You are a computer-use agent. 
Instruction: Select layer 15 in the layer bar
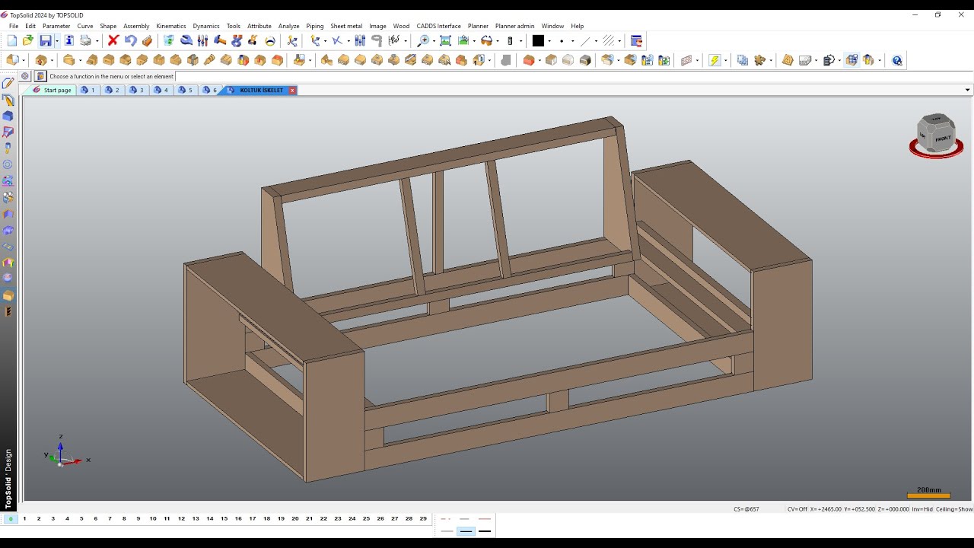point(224,518)
